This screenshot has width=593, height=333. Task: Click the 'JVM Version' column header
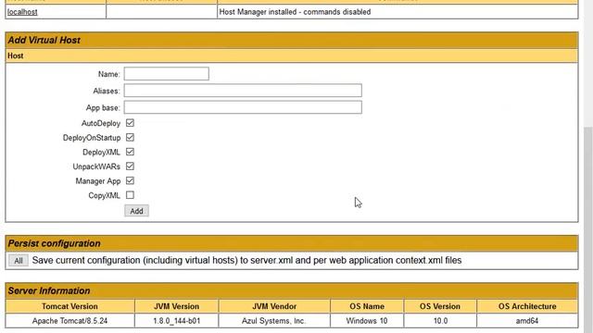[177, 306]
